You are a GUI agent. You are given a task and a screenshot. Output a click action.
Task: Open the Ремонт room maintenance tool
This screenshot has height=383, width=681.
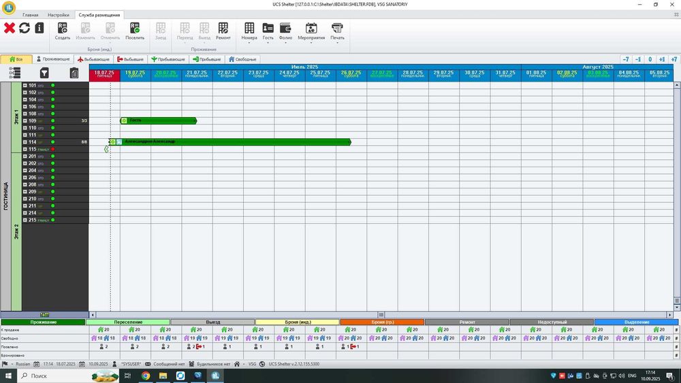point(223,31)
